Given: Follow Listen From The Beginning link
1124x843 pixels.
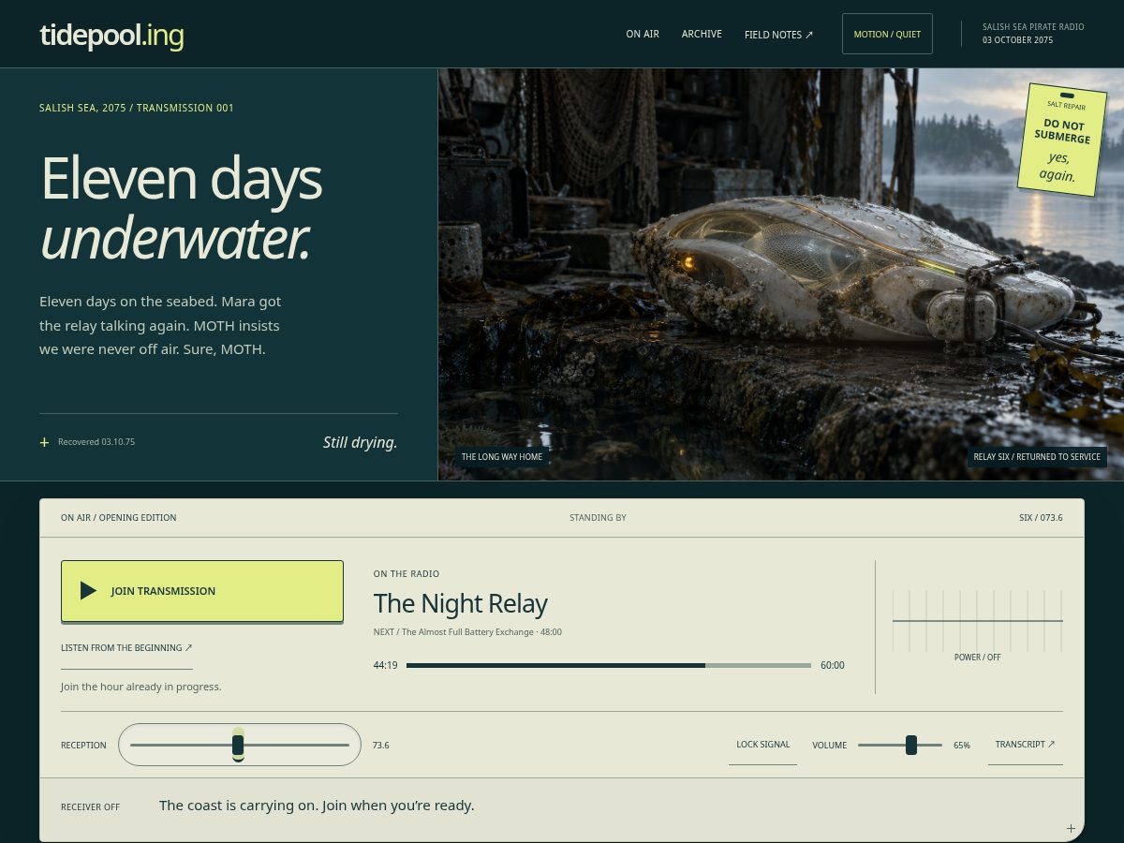Looking at the screenshot, I should [126, 647].
